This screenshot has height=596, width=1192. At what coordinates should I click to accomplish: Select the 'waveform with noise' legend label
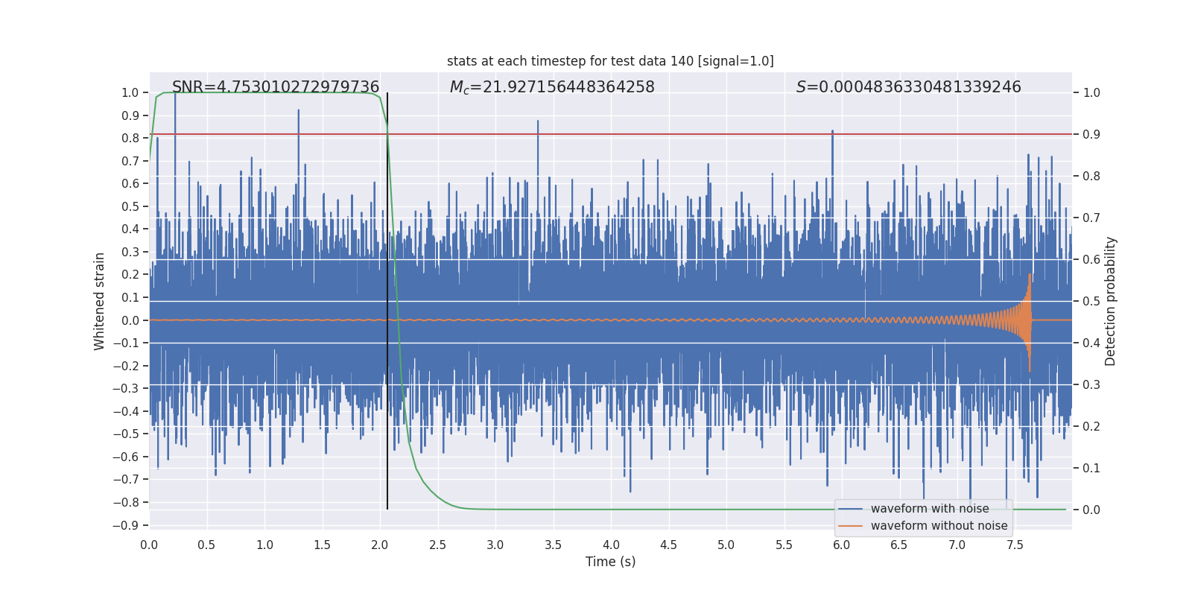(930, 509)
